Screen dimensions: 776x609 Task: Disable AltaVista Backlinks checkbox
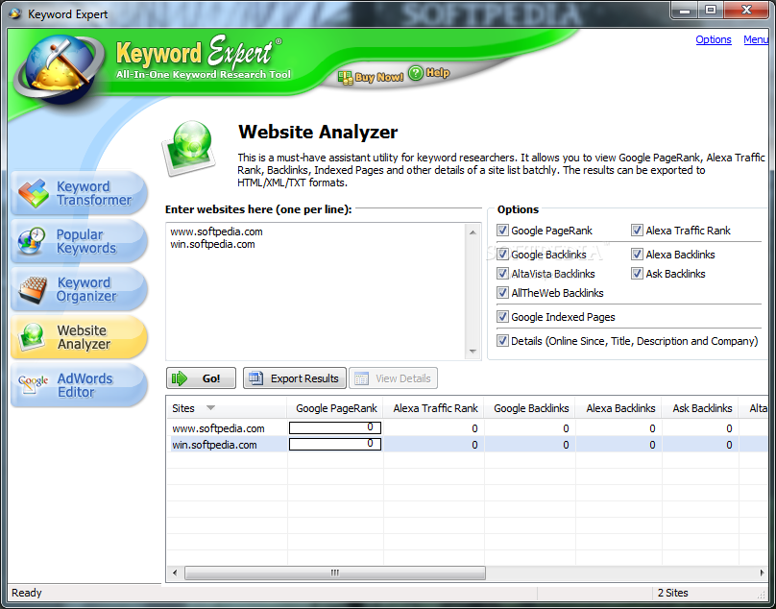(x=502, y=274)
